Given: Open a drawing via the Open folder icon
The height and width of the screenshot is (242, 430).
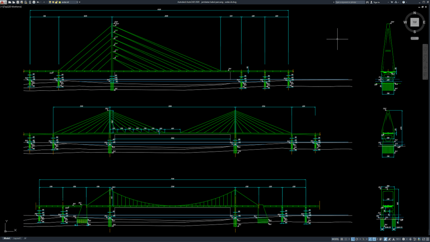Looking at the screenshot, I should pos(13,3).
